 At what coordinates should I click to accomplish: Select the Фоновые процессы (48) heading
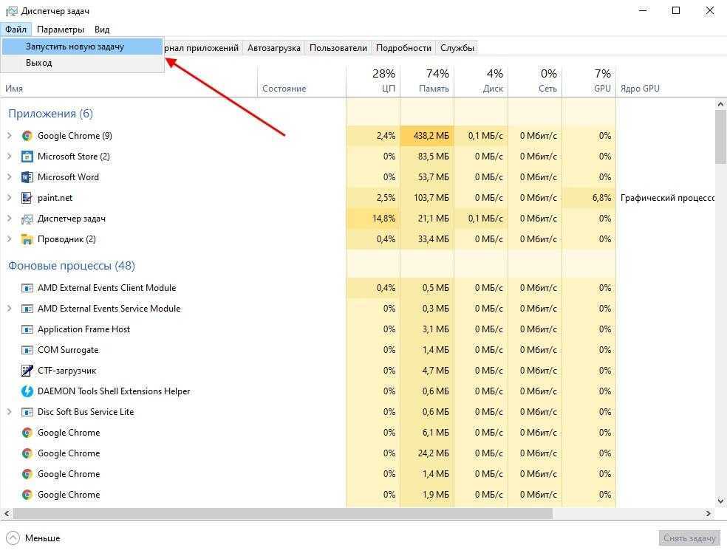72,266
